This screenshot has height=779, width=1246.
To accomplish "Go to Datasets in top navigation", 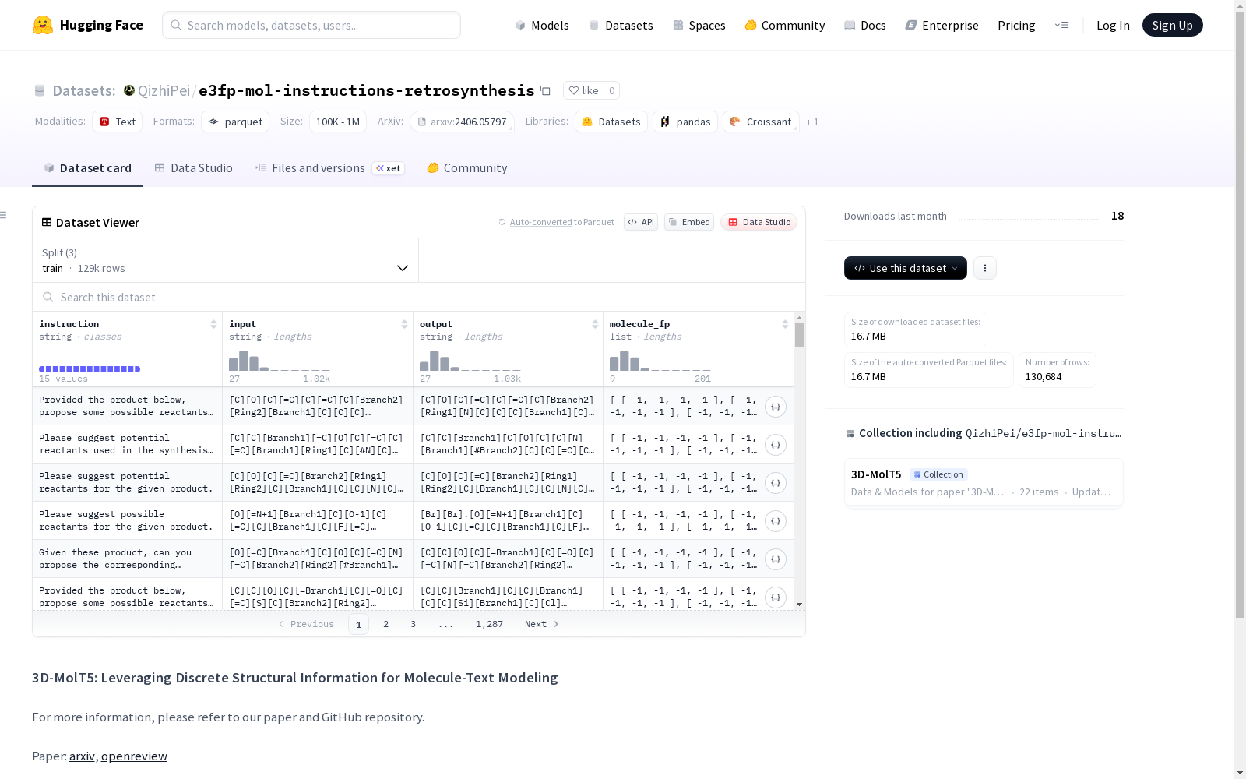I will click(621, 25).
